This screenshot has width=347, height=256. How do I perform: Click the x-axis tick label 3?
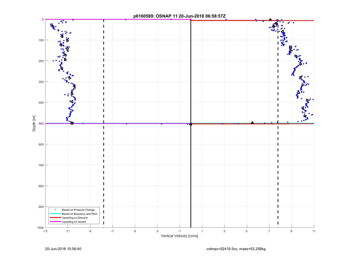tap(224, 231)
